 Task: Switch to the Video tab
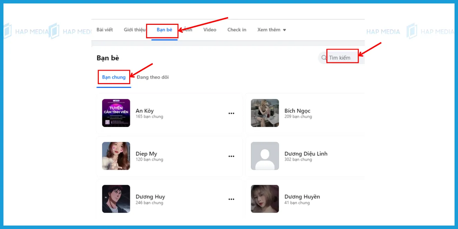[x=209, y=30]
